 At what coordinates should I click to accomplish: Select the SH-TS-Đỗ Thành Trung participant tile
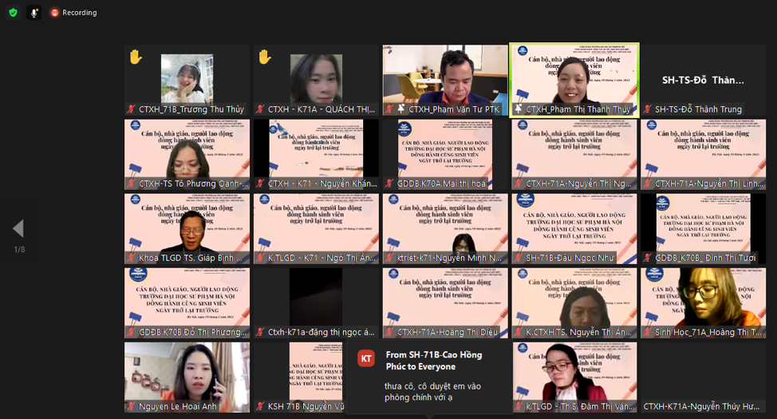pos(703,80)
